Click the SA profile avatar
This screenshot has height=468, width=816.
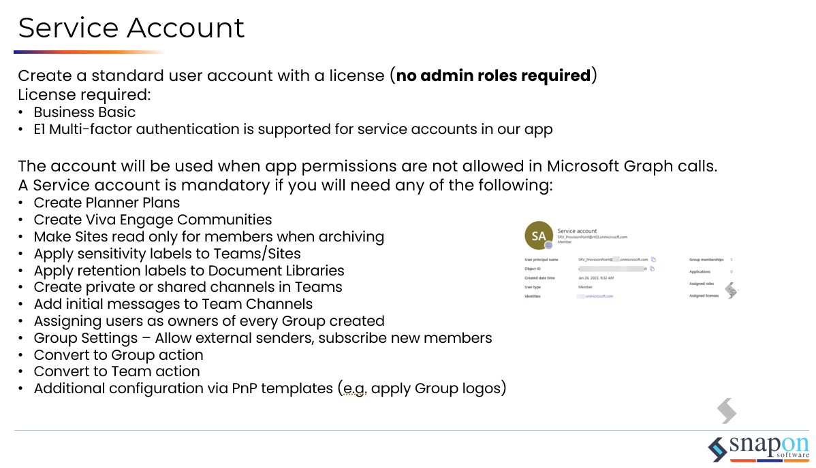coord(539,235)
